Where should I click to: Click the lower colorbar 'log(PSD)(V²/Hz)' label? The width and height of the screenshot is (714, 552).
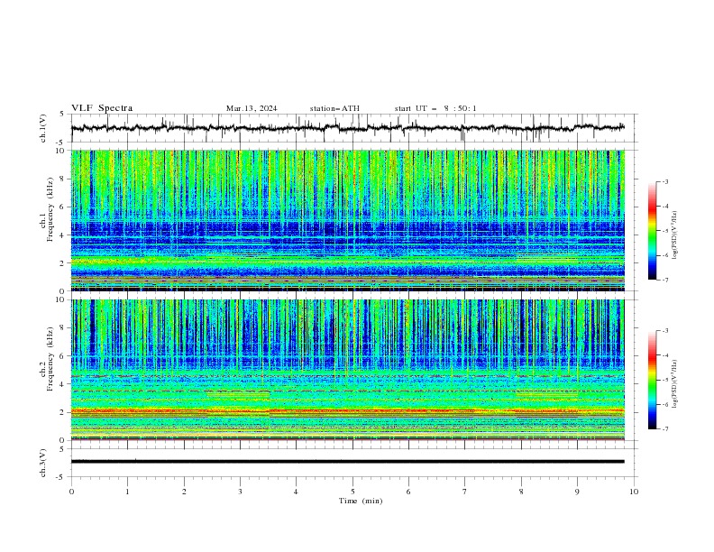674,383
